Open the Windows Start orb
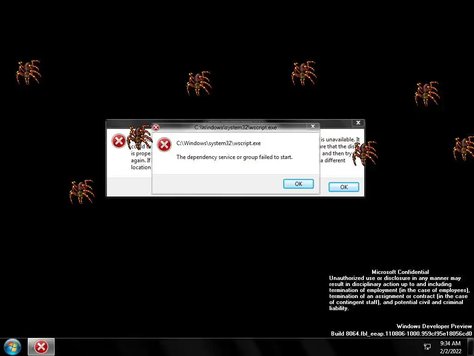Viewport: 474px width, 356px height. 12,347
